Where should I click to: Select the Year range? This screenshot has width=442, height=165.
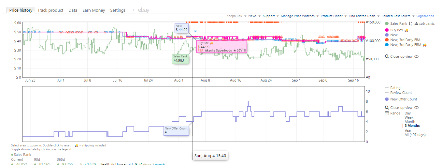point(408,130)
